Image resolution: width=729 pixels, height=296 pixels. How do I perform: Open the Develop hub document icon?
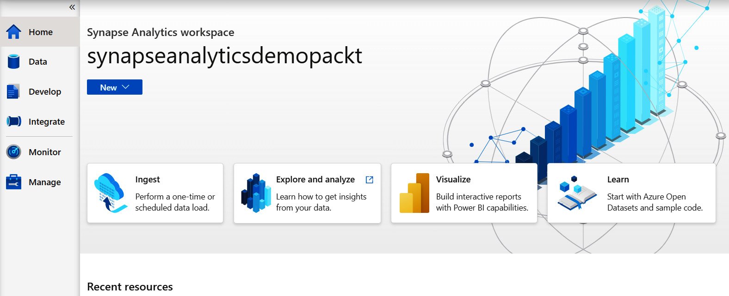point(13,91)
